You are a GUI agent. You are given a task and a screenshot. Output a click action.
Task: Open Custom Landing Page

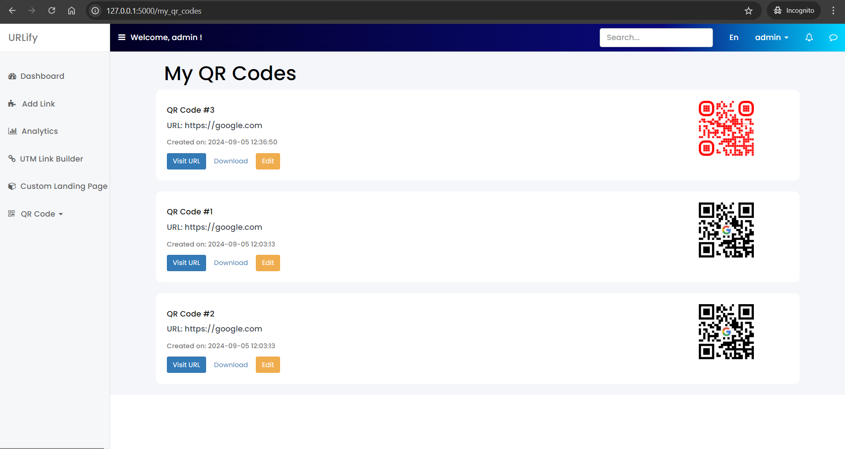tap(64, 186)
